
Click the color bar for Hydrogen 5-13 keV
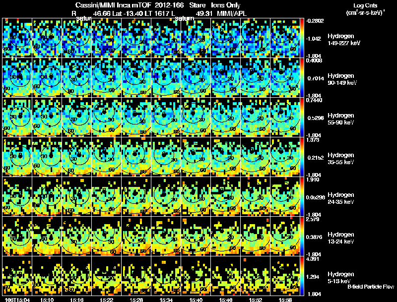coord(302,276)
